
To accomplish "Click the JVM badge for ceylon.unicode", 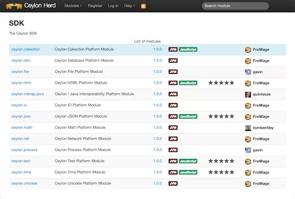I will (x=173, y=183).
